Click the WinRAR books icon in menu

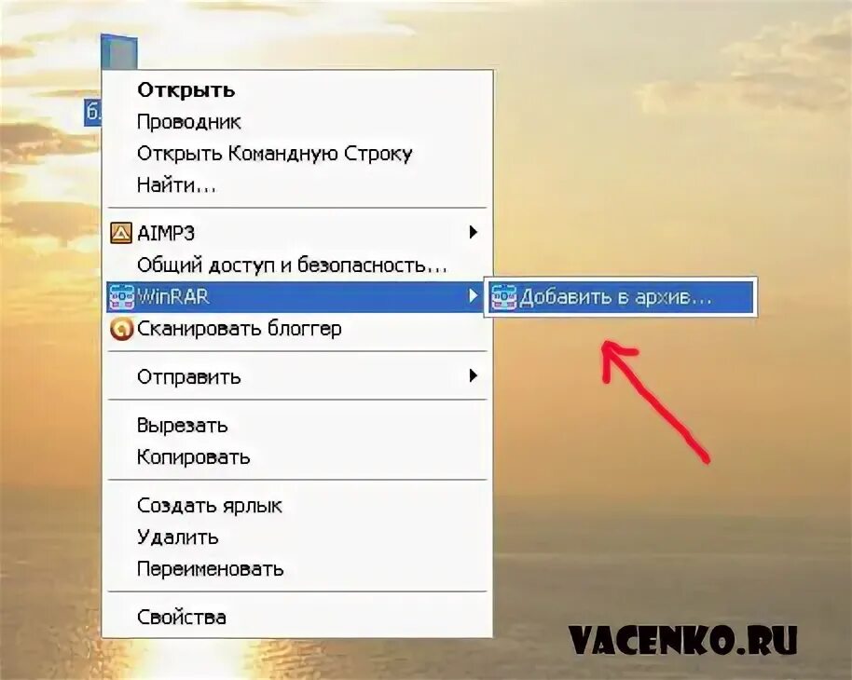click(x=122, y=297)
